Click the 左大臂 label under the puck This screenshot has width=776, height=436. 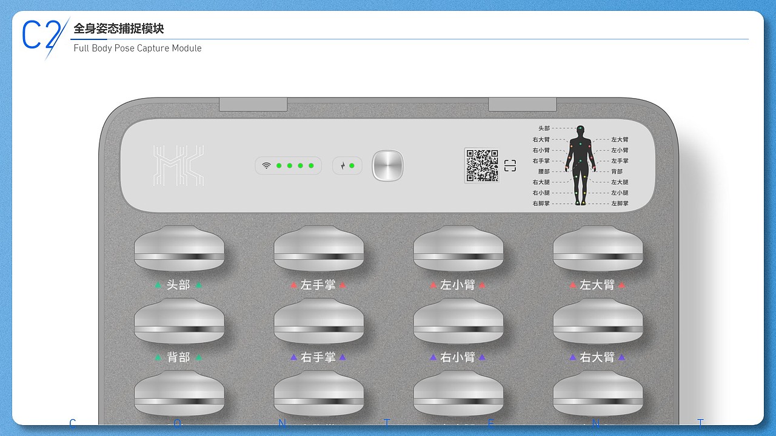pyautogui.click(x=597, y=285)
